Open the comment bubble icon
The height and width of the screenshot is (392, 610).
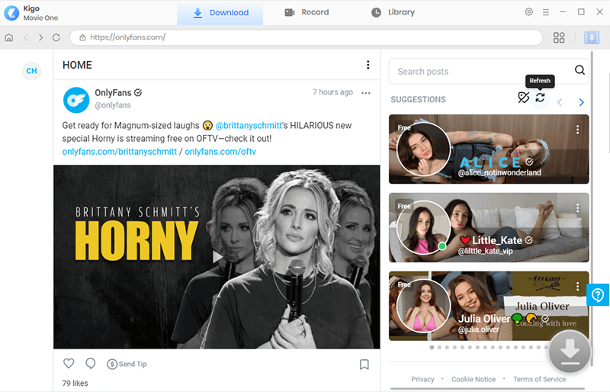click(x=90, y=364)
